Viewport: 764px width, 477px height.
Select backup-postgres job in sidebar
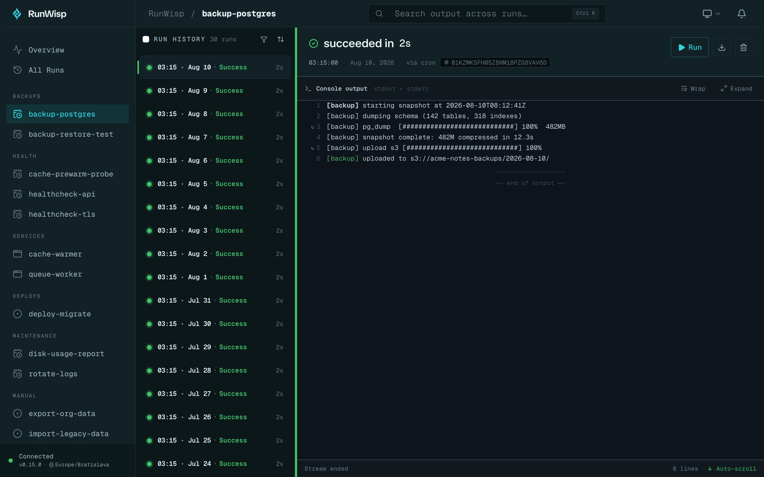(x=68, y=114)
